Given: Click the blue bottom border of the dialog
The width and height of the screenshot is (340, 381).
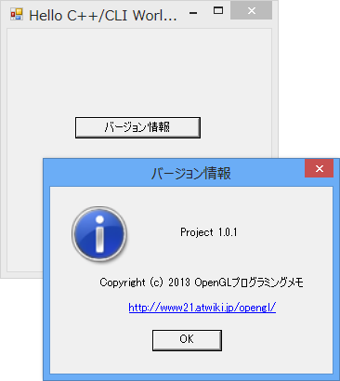Looking at the screenshot, I should [191, 377].
